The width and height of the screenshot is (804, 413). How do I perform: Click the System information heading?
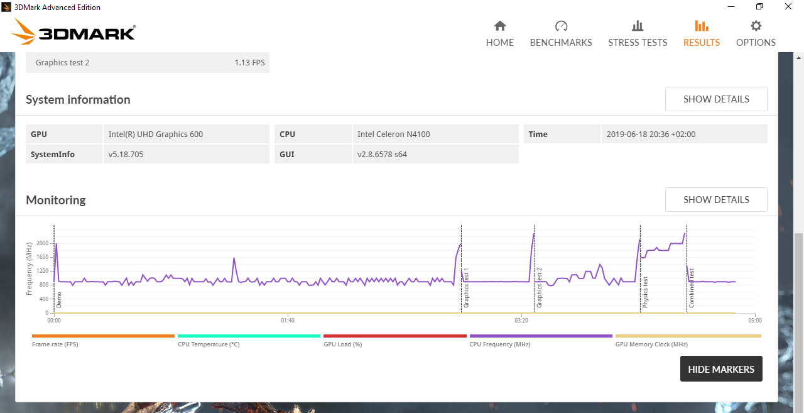[x=78, y=99]
